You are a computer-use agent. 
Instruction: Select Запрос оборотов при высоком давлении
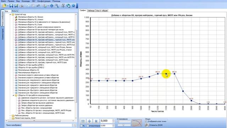[x=37, y=103]
